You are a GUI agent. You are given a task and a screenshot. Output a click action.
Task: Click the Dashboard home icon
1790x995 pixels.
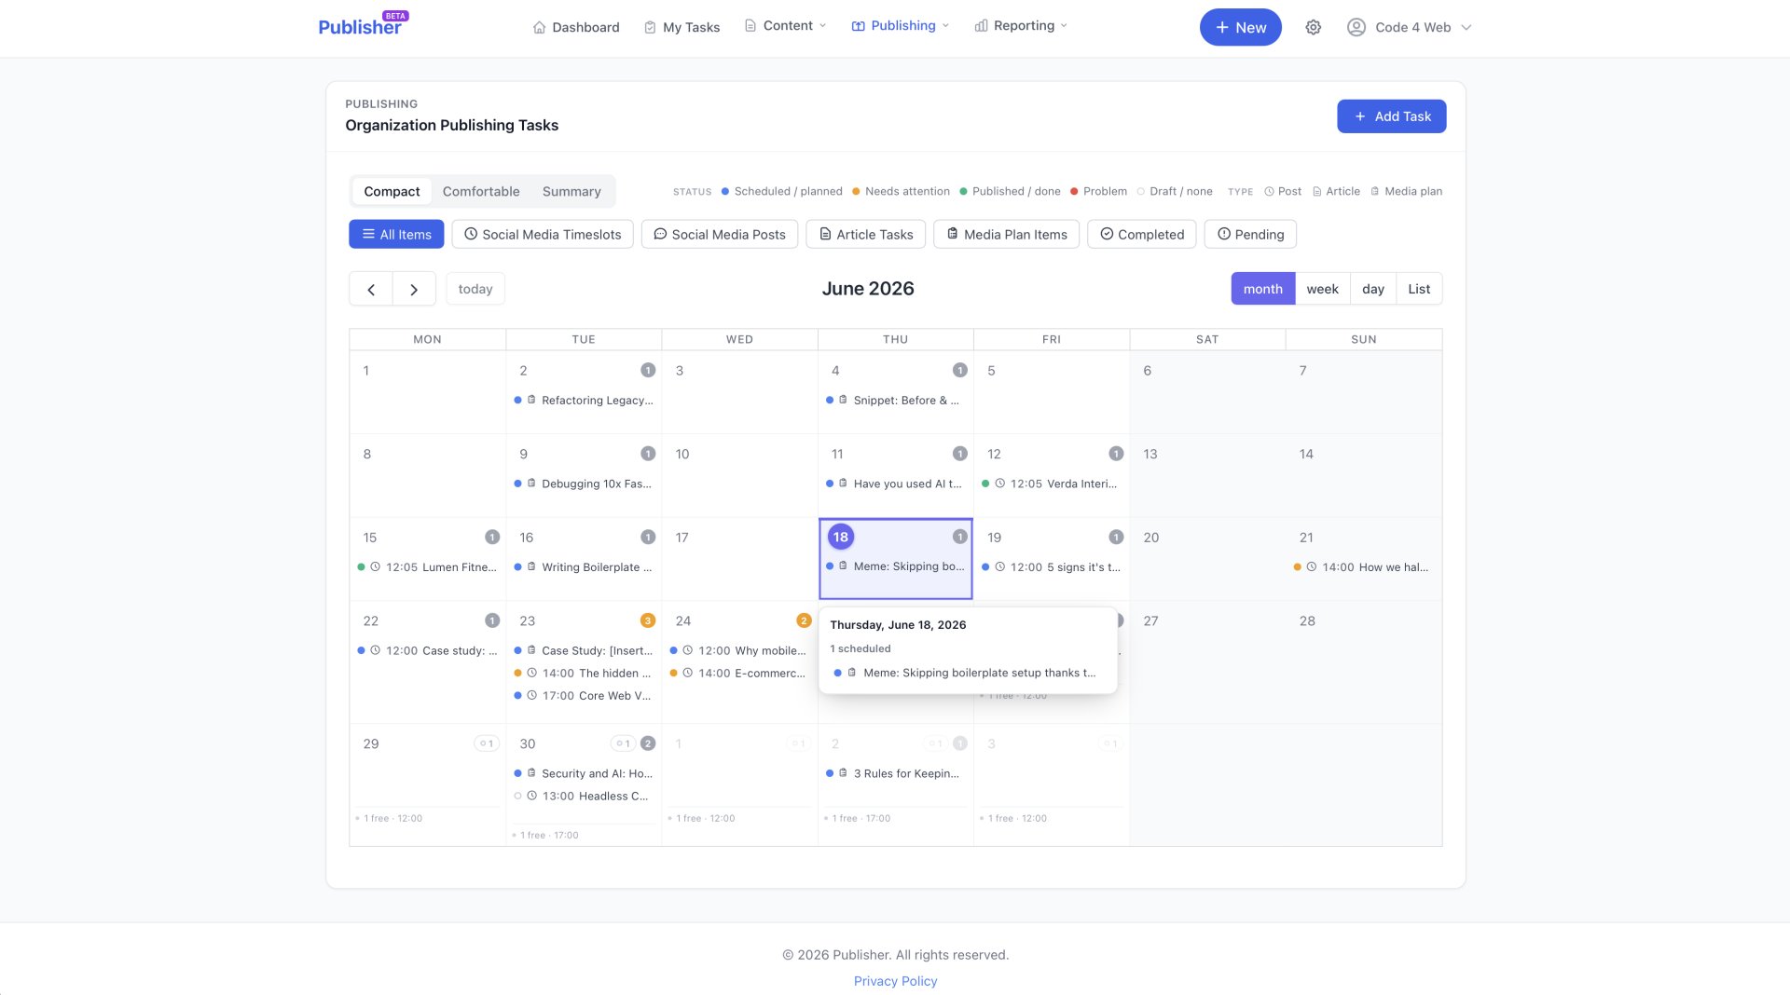coord(539,27)
